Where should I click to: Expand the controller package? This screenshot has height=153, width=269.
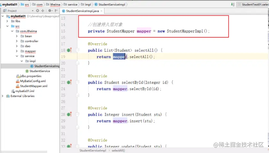(17, 41)
